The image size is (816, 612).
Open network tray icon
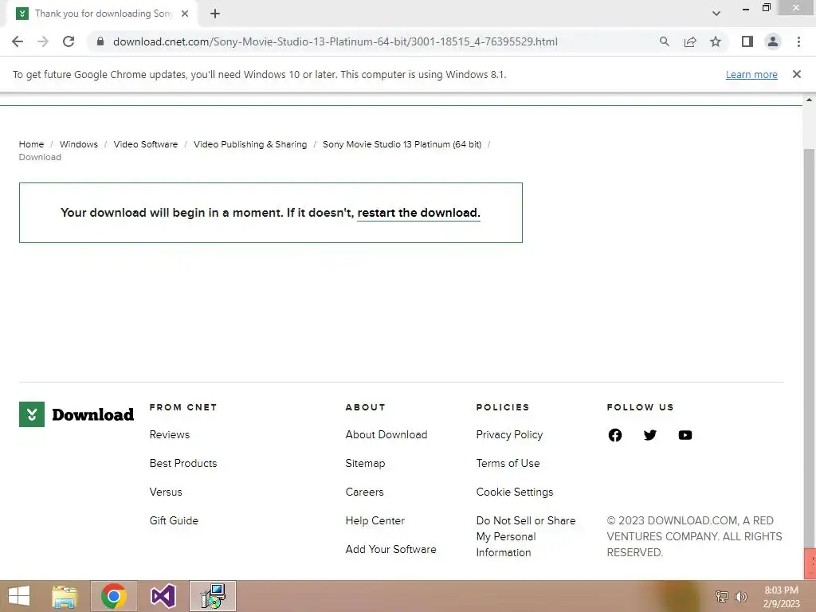pos(722,596)
